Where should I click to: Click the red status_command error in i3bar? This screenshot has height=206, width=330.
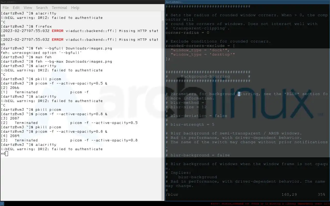click(x=270, y=204)
